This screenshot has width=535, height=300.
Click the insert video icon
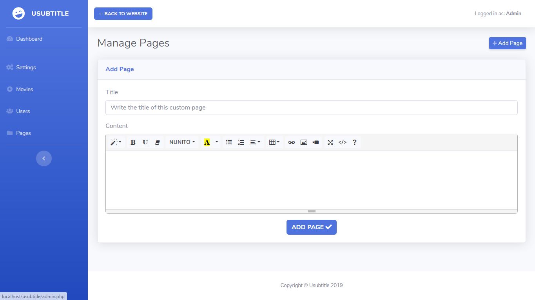coord(316,142)
